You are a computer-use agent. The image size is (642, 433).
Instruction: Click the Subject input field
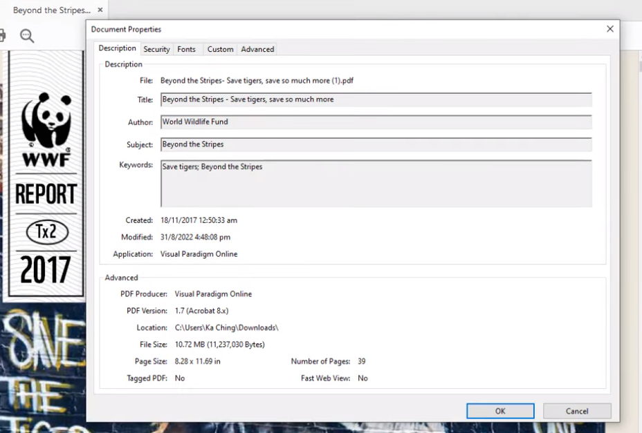pyautogui.click(x=376, y=144)
